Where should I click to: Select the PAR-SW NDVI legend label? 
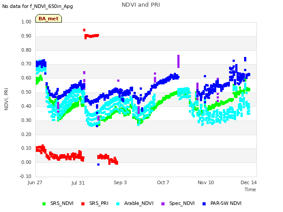[x=226, y=203]
